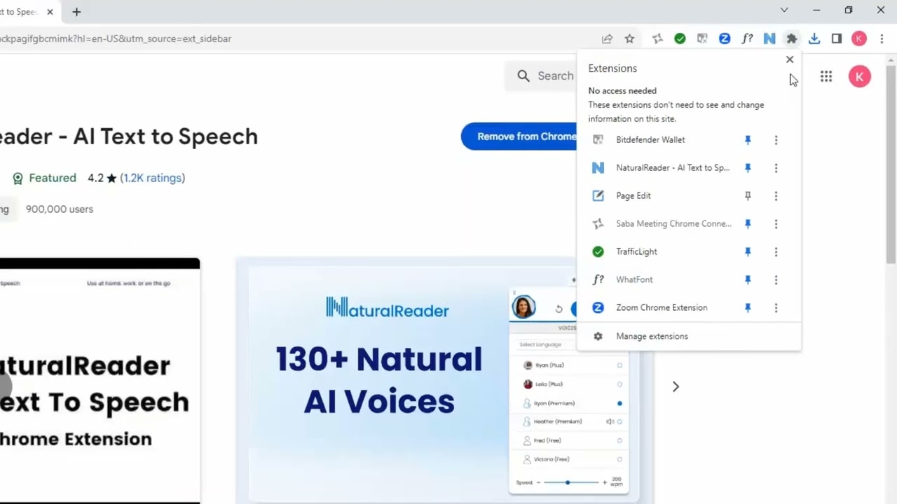
Task: Open the Google account avatar on page
Action: (860, 76)
